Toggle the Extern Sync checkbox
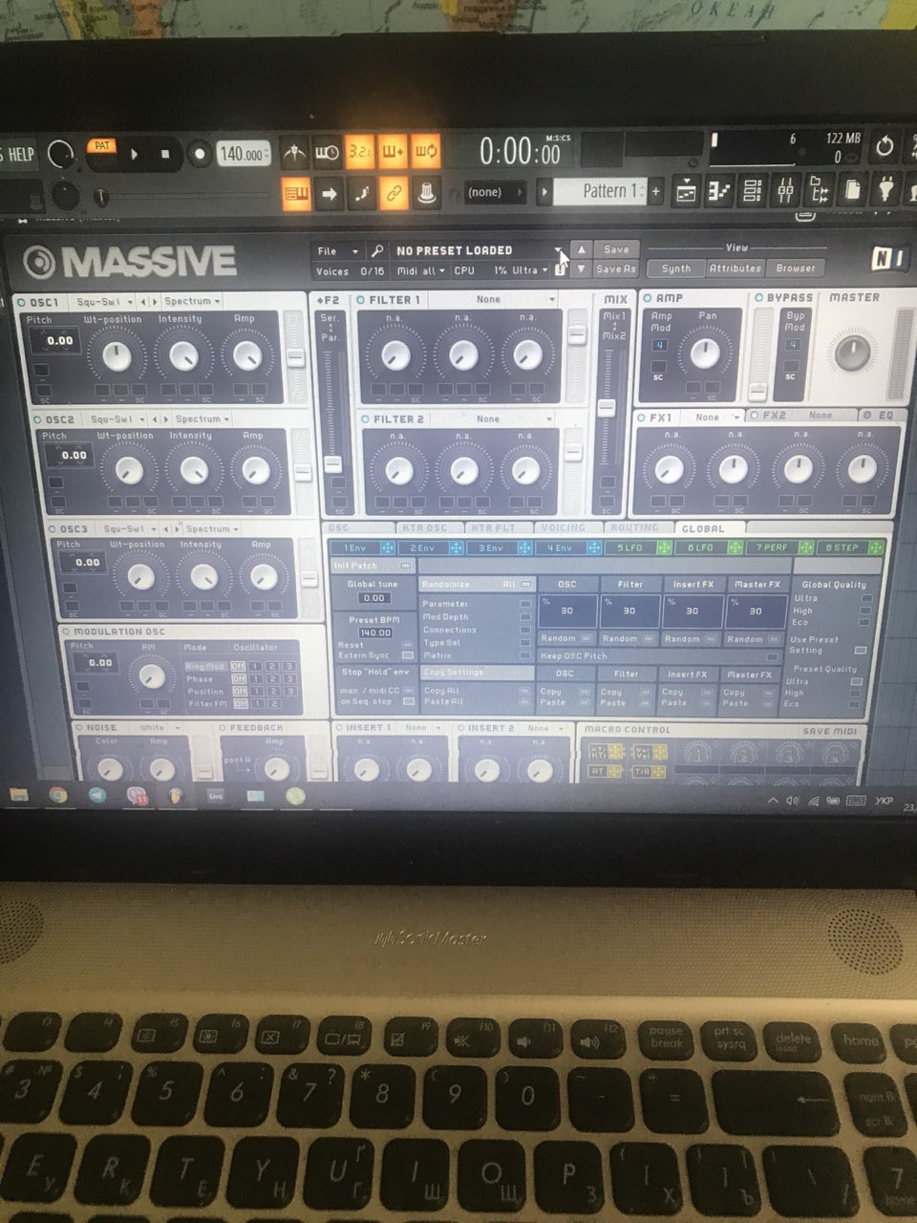This screenshot has height=1223, width=917. [408, 656]
